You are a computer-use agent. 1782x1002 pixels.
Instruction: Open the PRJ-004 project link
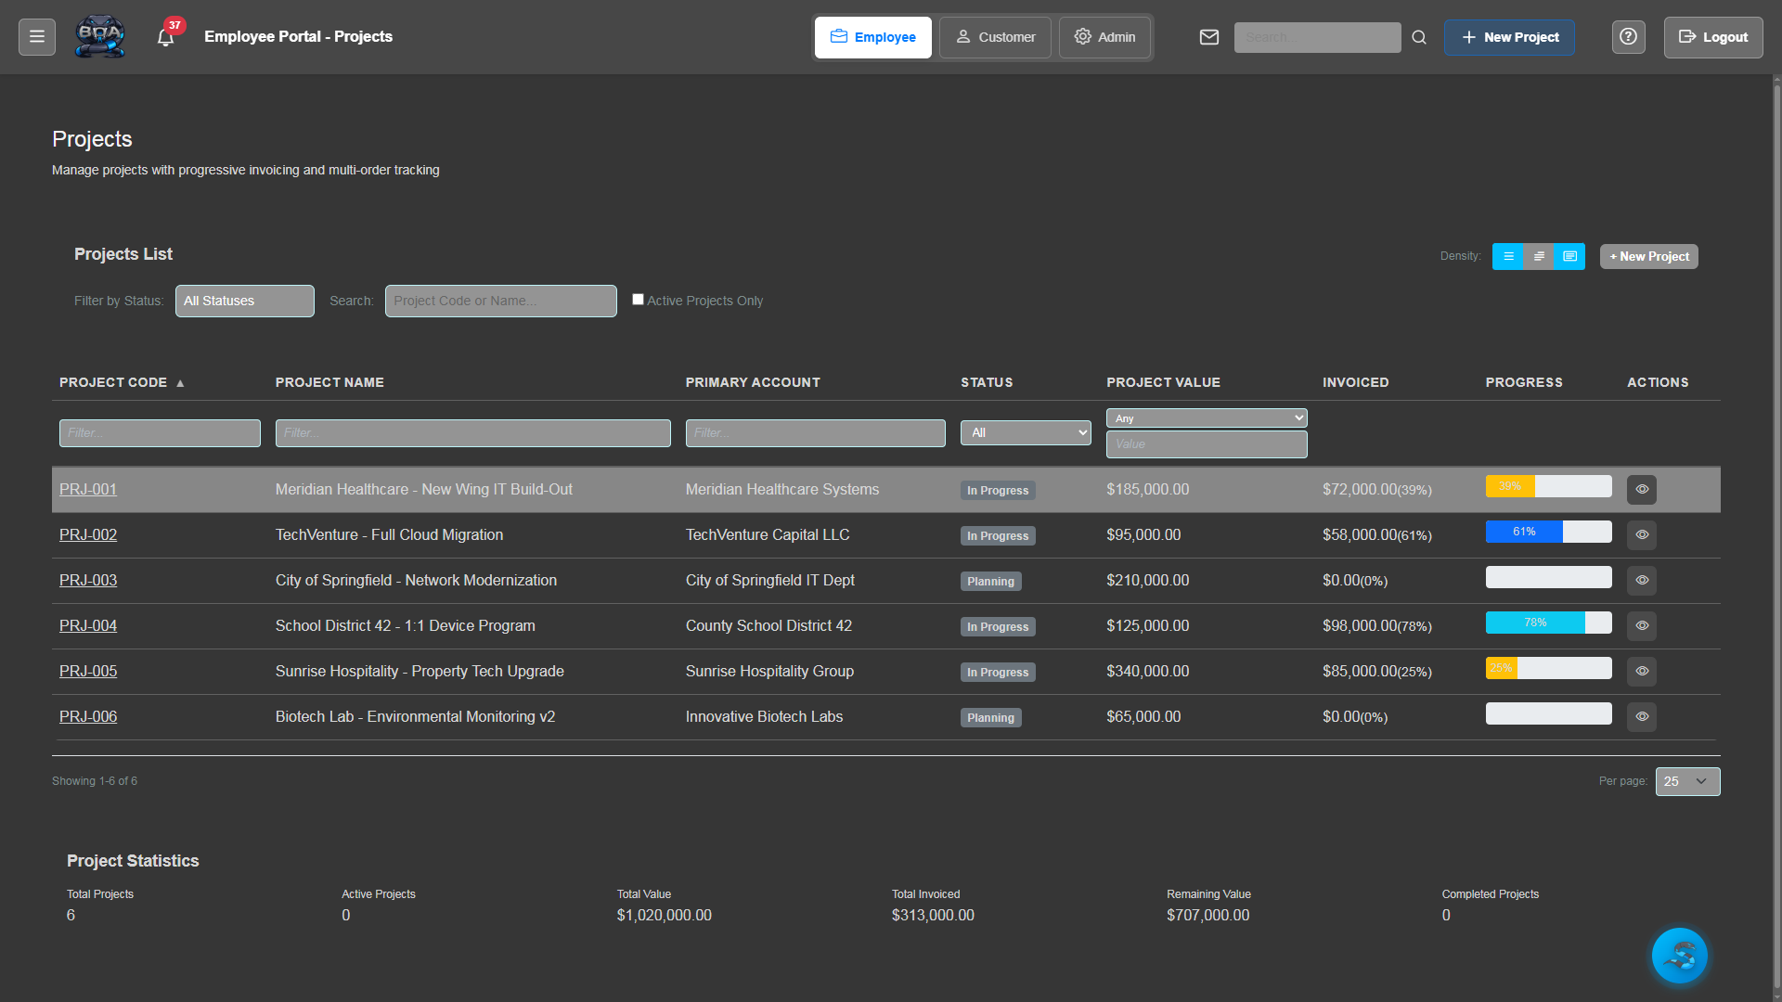click(88, 626)
